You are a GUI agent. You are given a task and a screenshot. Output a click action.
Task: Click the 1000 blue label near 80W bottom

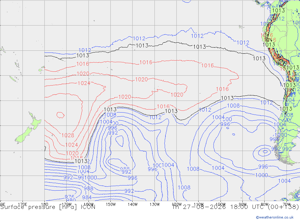tap(262, 175)
